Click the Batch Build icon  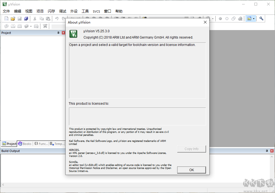(26, 26)
